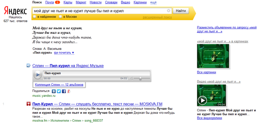Open the «мой друг не пьет и…» в картинках link

(223, 41)
